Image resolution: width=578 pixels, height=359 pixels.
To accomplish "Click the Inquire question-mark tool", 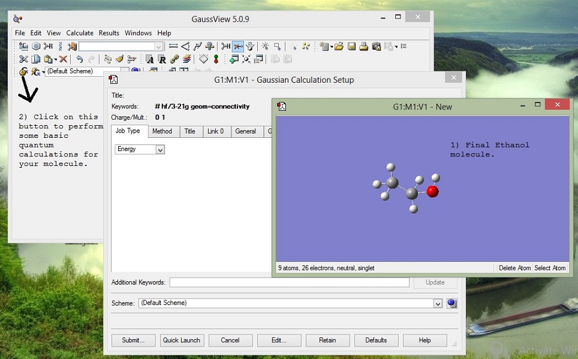I will coord(210,46).
